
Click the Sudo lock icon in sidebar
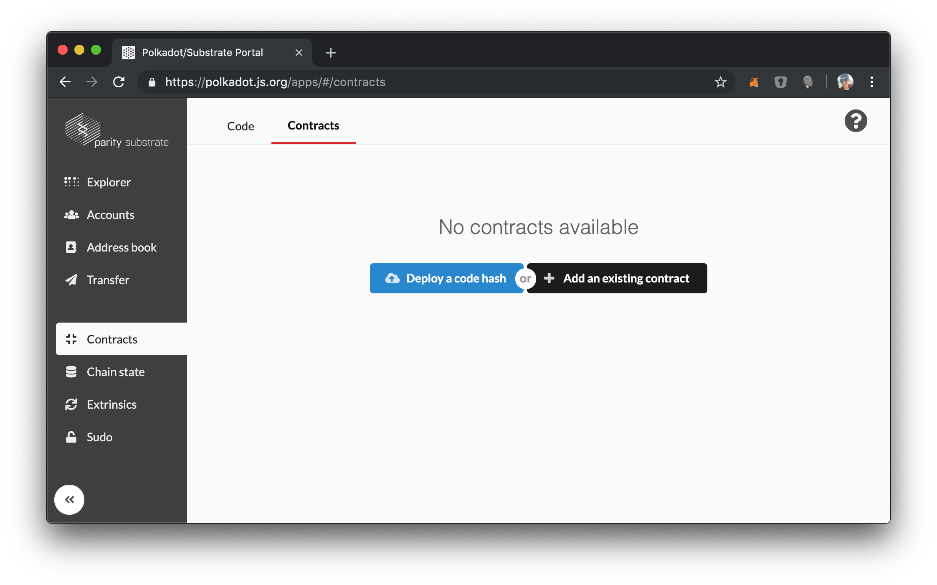72,436
